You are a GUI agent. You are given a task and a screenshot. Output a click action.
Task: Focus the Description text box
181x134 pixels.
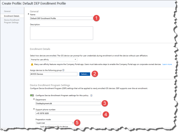pyautogui.click(x=61, y=33)
